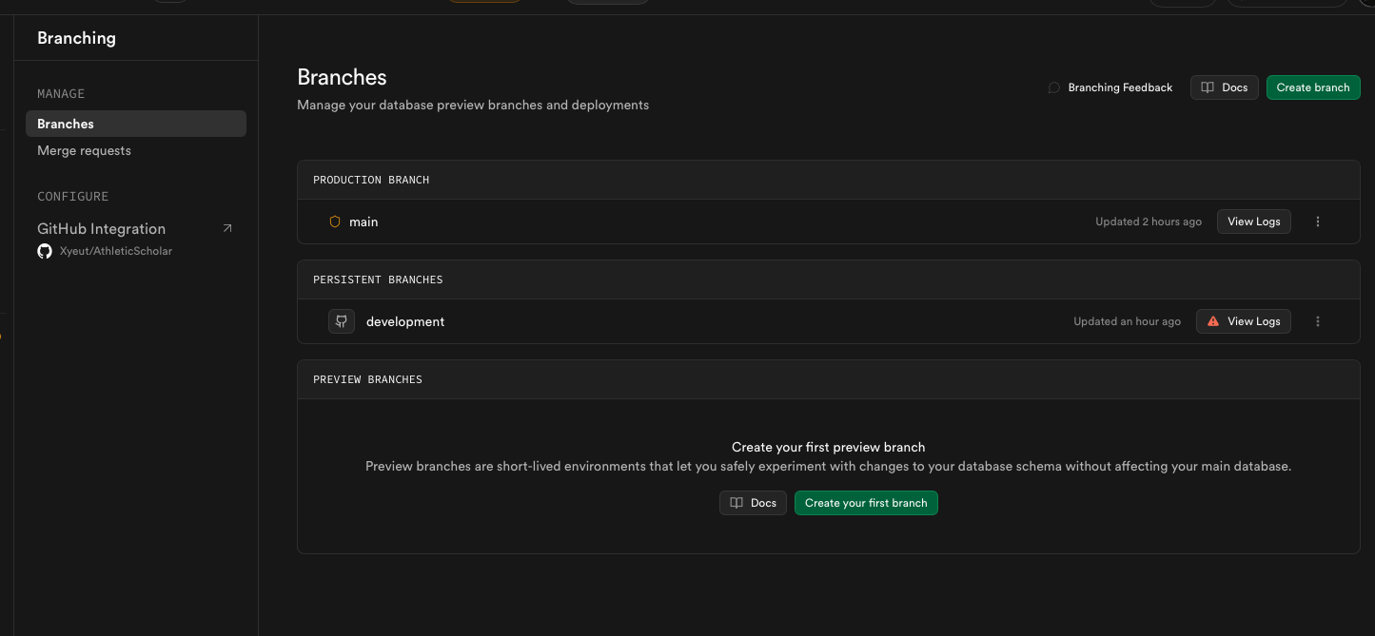Click the external-link arrow beside GitHub Integration
The width and height of the screenshot is (1375, 636).
tap(227, 228)
